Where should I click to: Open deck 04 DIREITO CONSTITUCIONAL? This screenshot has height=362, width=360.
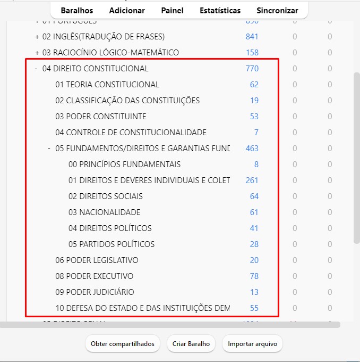[96, 69]
